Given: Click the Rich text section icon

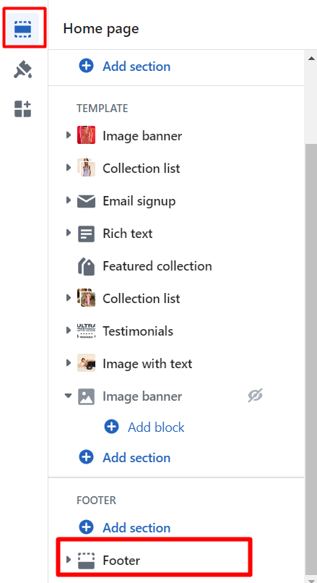Looking at the screenshot, I should (86, 234).
